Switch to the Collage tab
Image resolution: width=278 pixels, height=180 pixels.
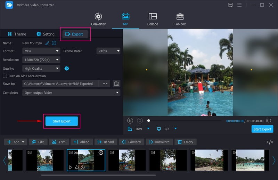tap(153, 19)
